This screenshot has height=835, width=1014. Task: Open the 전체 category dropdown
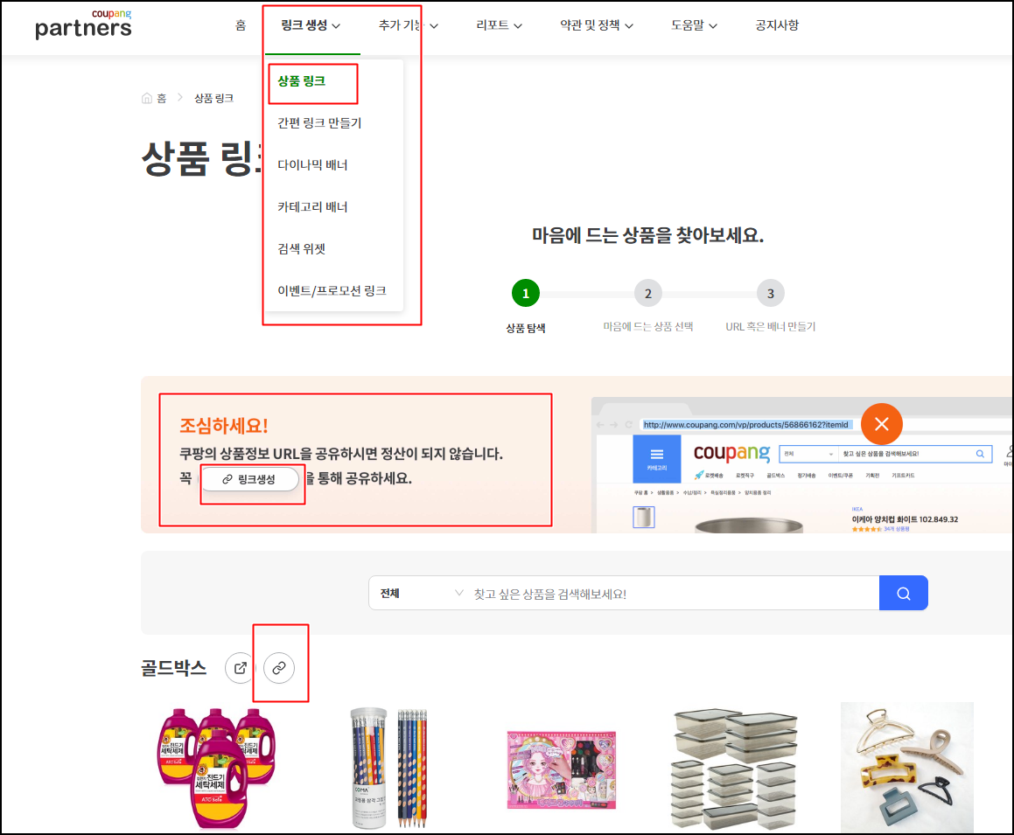pos(422,594)
